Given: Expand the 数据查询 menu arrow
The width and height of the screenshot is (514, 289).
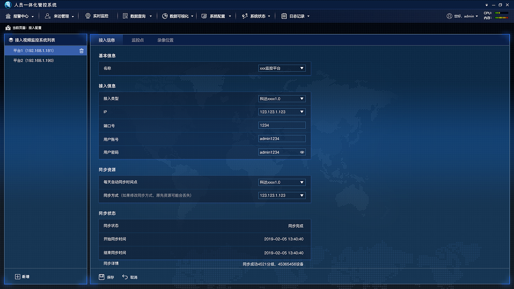Looking at the screenshot, I should (x=151, y=16).
